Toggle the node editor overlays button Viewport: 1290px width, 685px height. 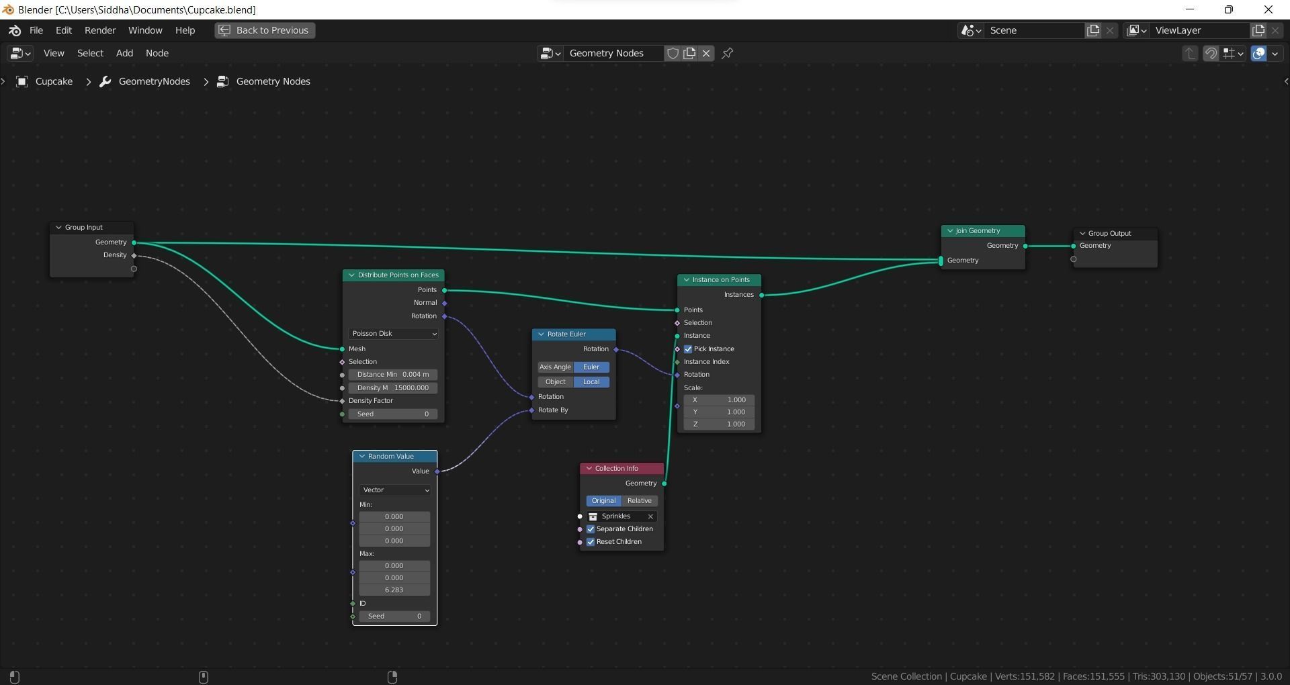(x=1259, y=53)
